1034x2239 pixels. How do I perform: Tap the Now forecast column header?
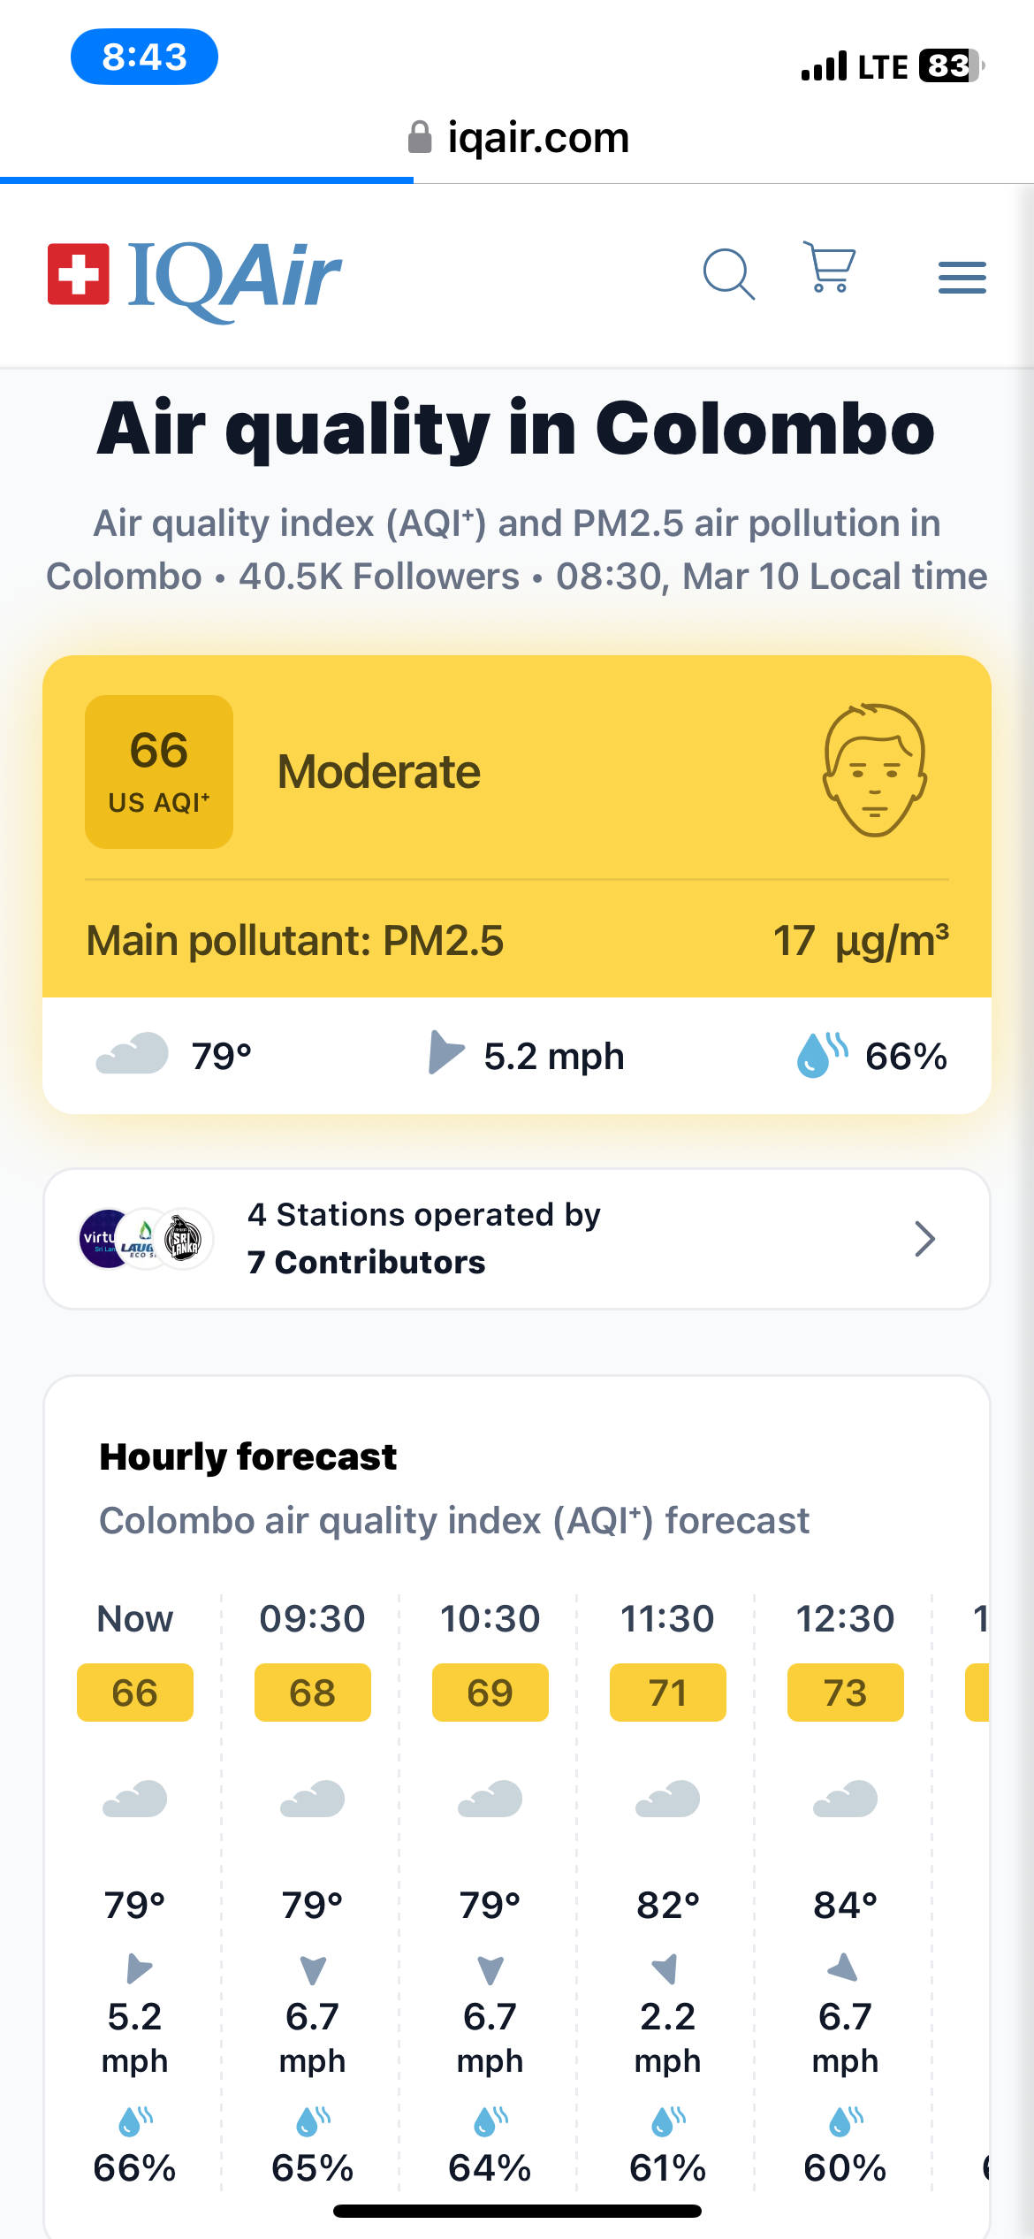(135, 1618)
